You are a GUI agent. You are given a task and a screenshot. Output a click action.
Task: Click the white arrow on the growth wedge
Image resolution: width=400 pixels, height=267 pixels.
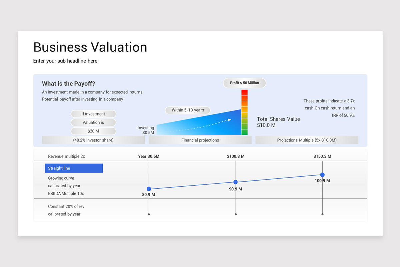coord(229,119)
